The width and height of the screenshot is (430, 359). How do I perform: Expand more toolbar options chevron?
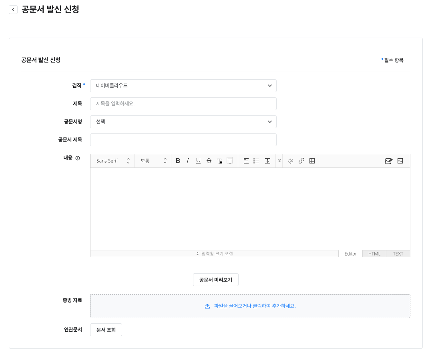[x=279, y=161]
